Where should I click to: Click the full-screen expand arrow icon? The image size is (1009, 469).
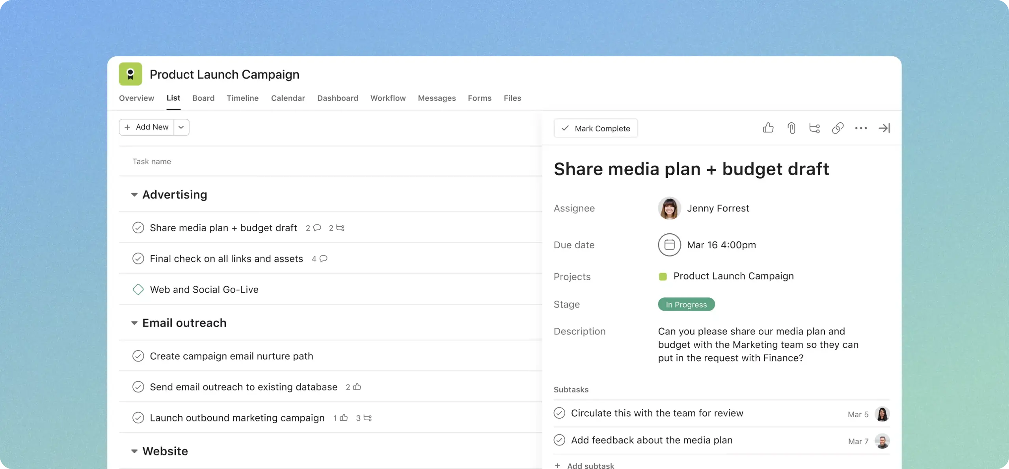coord(884,128)
